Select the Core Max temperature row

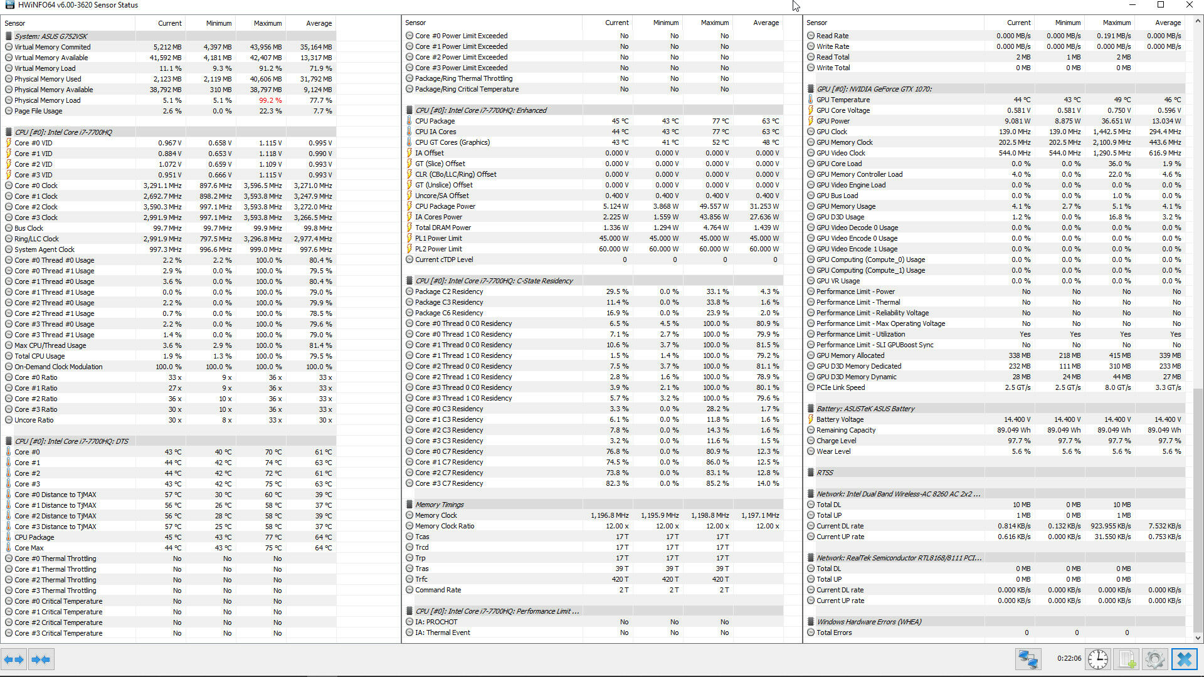pos(169,548)
